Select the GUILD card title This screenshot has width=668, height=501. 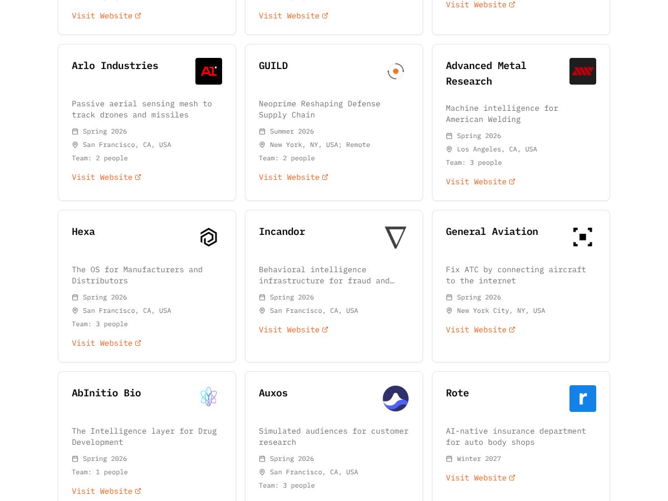(x=273, y=66)
